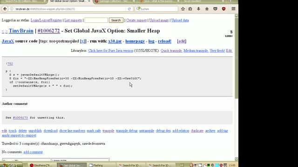
Task: Open the Login/Logout/Register link
Action: pos(46,20)
